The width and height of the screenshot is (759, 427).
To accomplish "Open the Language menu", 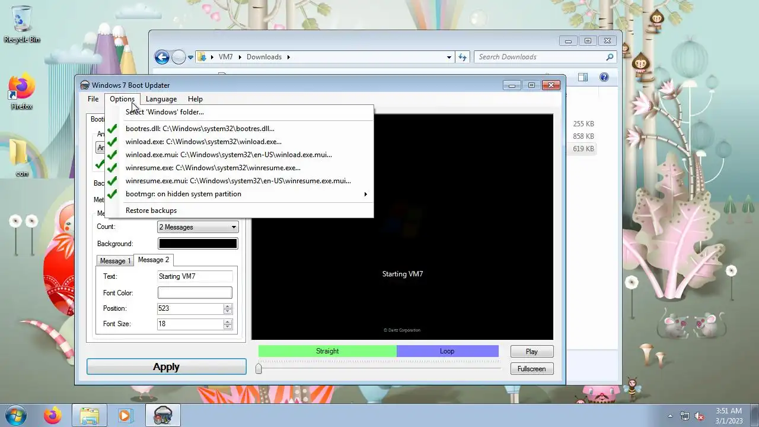I will 161,99.
